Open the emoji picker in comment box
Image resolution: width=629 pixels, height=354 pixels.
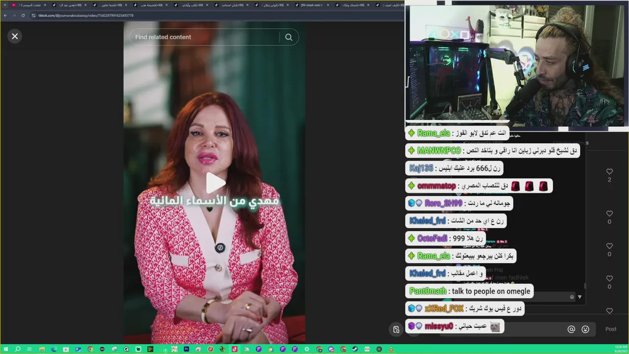[585, 329]
